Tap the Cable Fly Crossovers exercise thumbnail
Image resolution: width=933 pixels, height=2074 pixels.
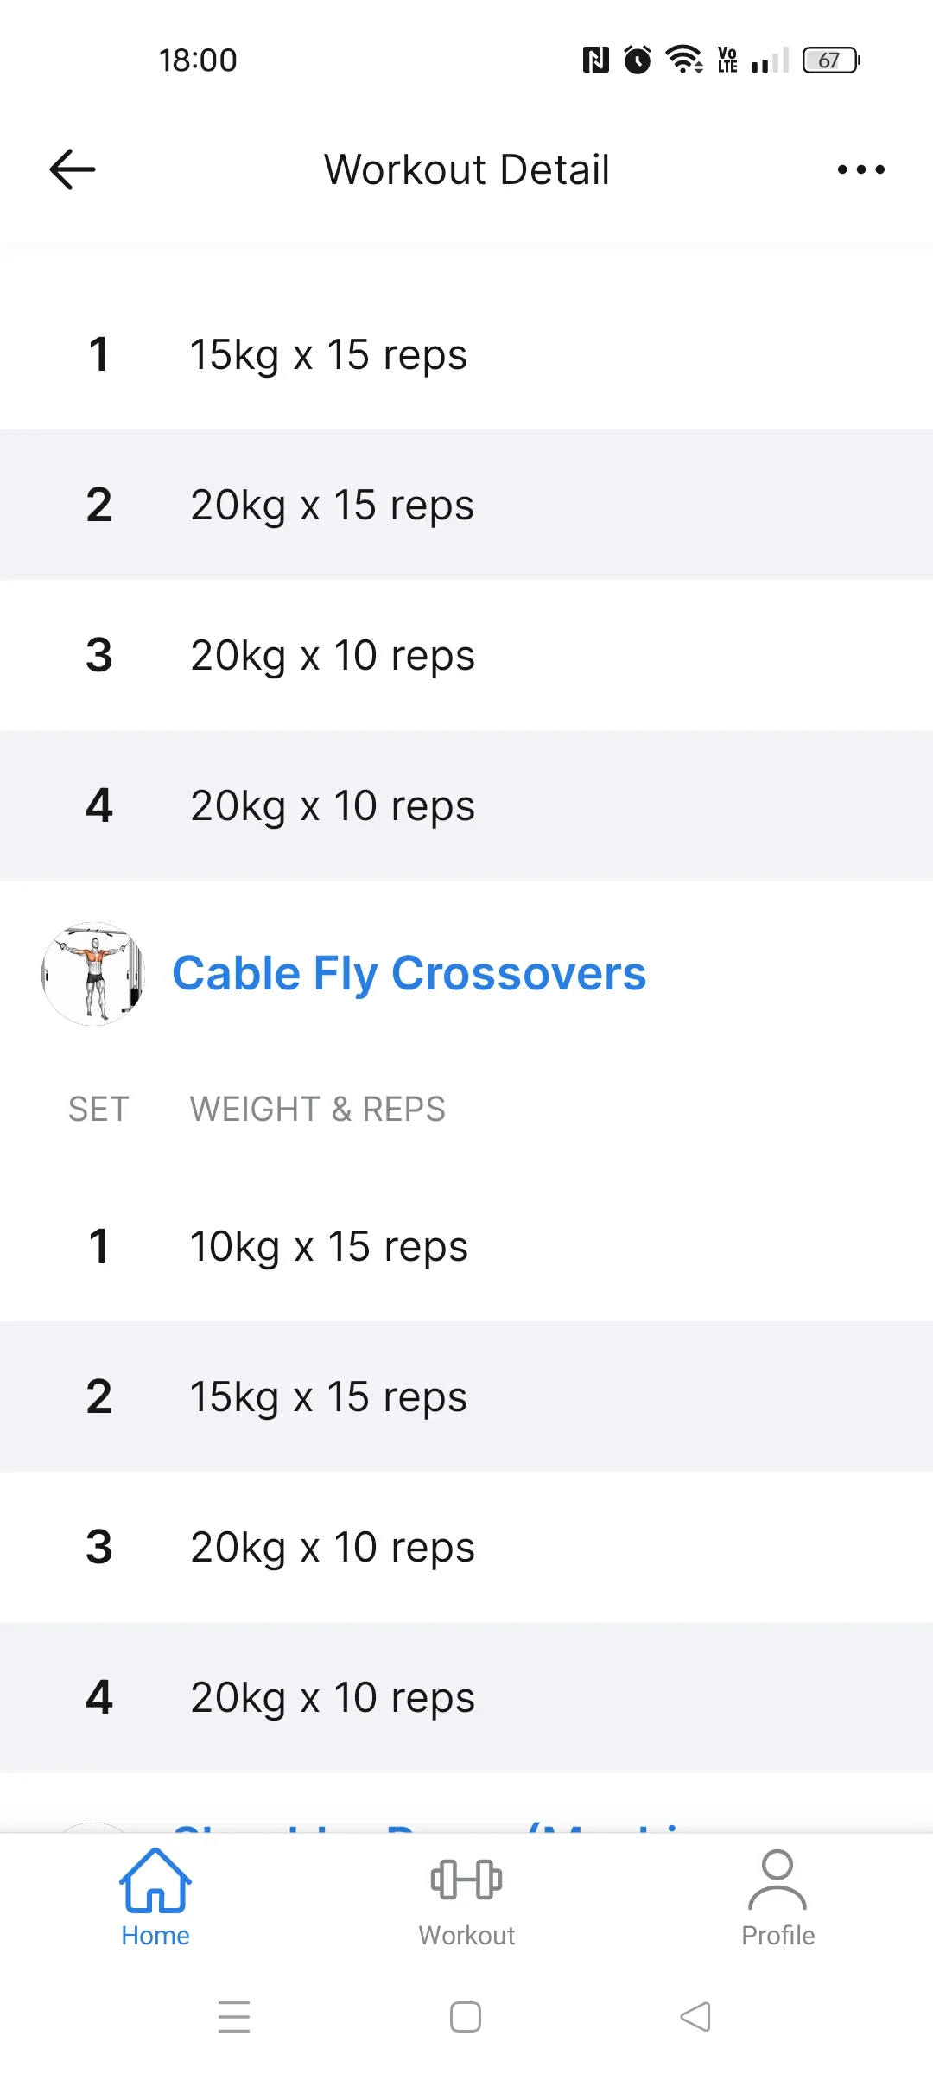click(x=93, y=974)
